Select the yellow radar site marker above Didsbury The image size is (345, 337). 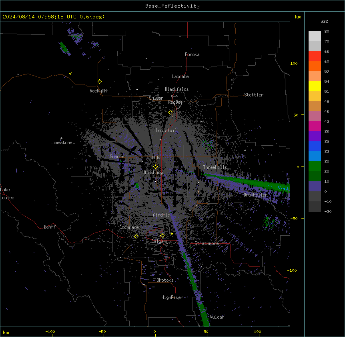tap(155, 166)
